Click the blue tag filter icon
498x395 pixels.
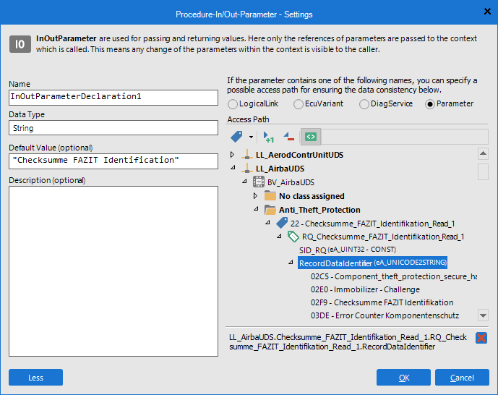[x=236, y=136]
